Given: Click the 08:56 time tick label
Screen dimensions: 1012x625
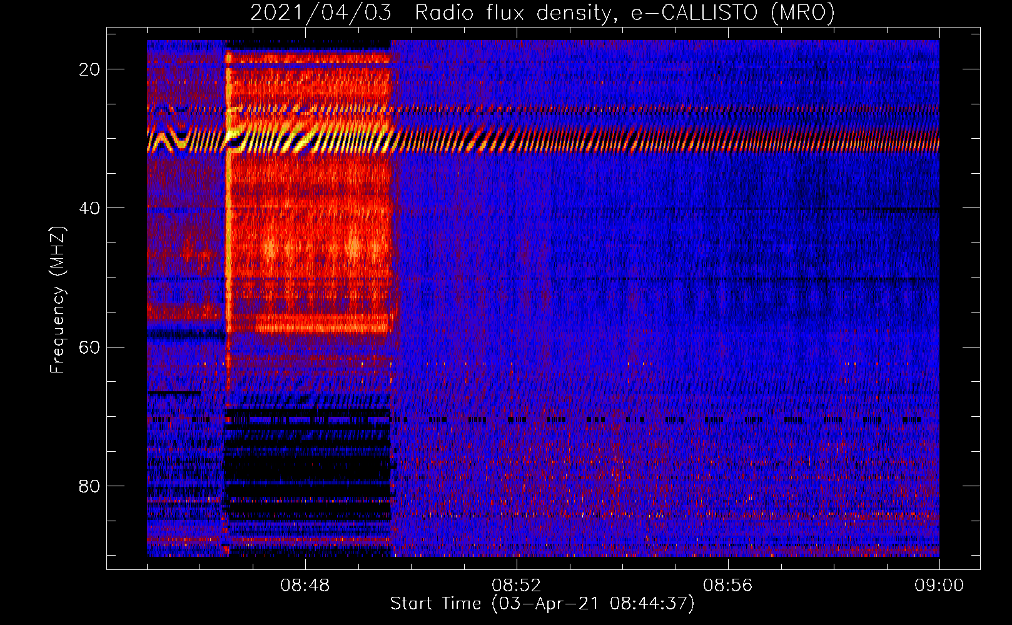Looking at the screenshot, I should [x=727, y=586].
